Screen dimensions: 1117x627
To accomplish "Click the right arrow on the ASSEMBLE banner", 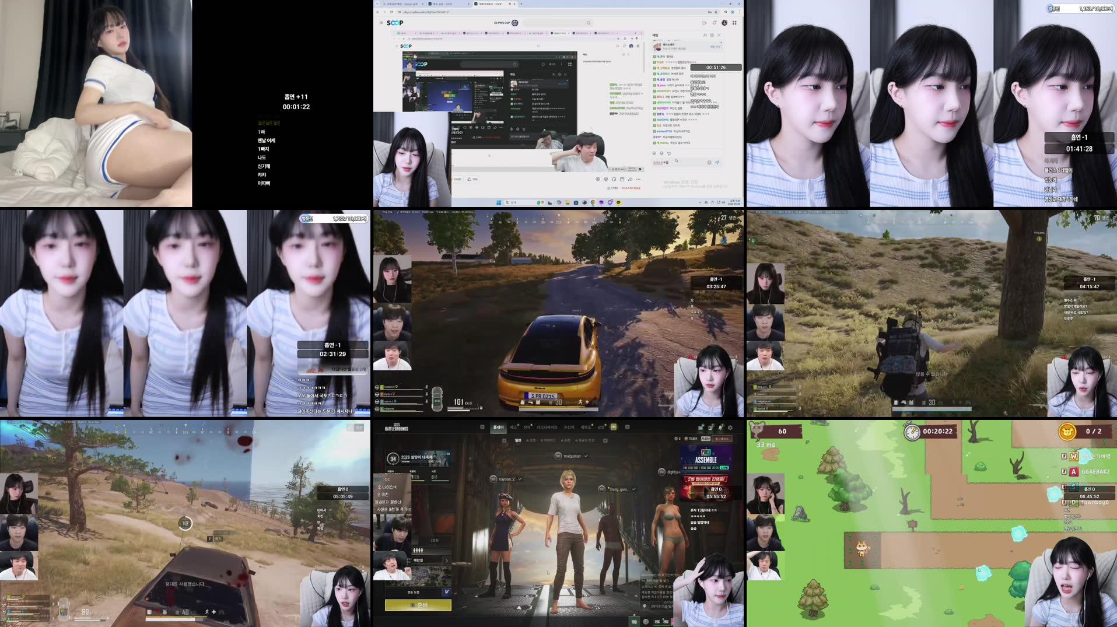I will click(x=730, y=460).
